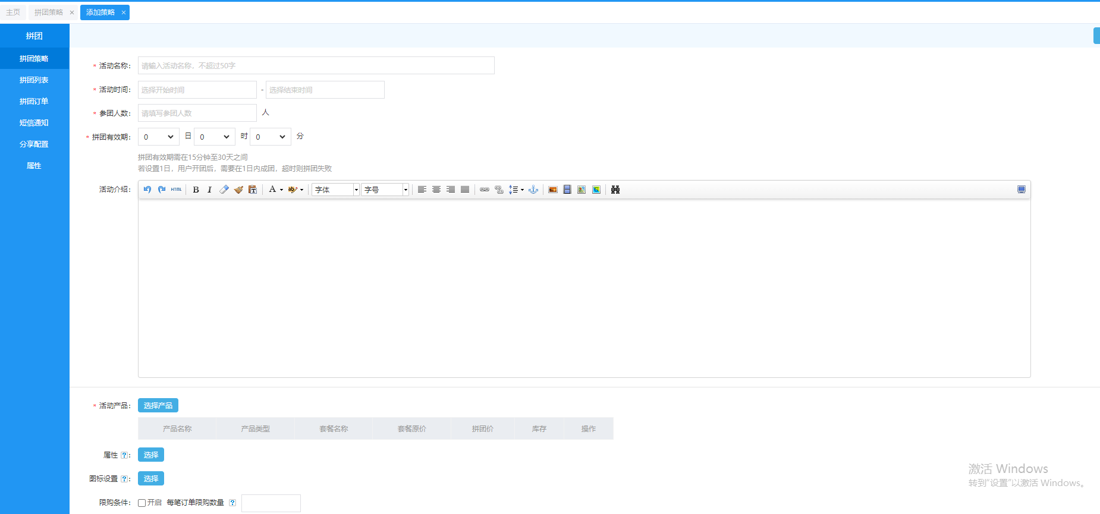Insert a hyperlink using the link icon
Screen dimensions: 1100x514
click(x=485, y=190)
